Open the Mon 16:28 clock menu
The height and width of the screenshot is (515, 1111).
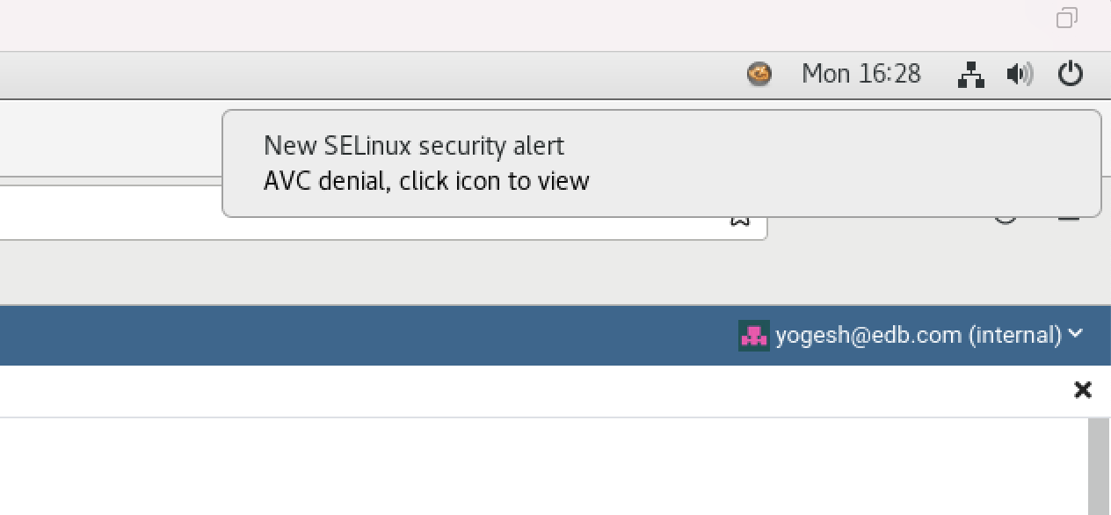(860, 74)
